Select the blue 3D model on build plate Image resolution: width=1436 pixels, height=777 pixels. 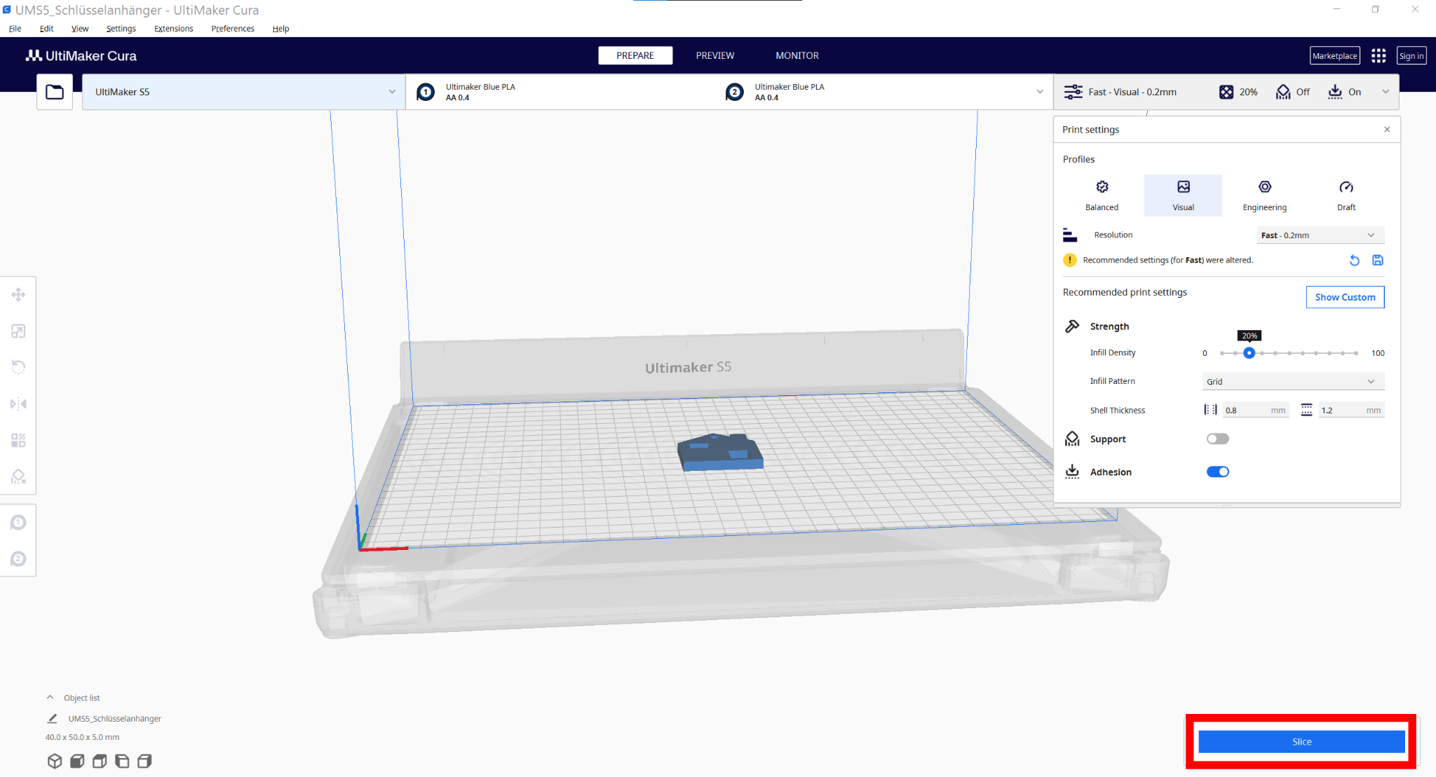point(720,452)
